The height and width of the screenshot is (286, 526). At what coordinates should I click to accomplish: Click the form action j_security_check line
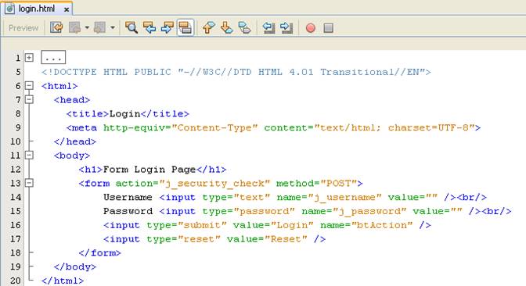221,184
